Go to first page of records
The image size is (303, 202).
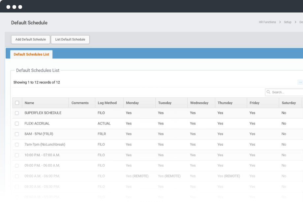[x=300, y=83]
